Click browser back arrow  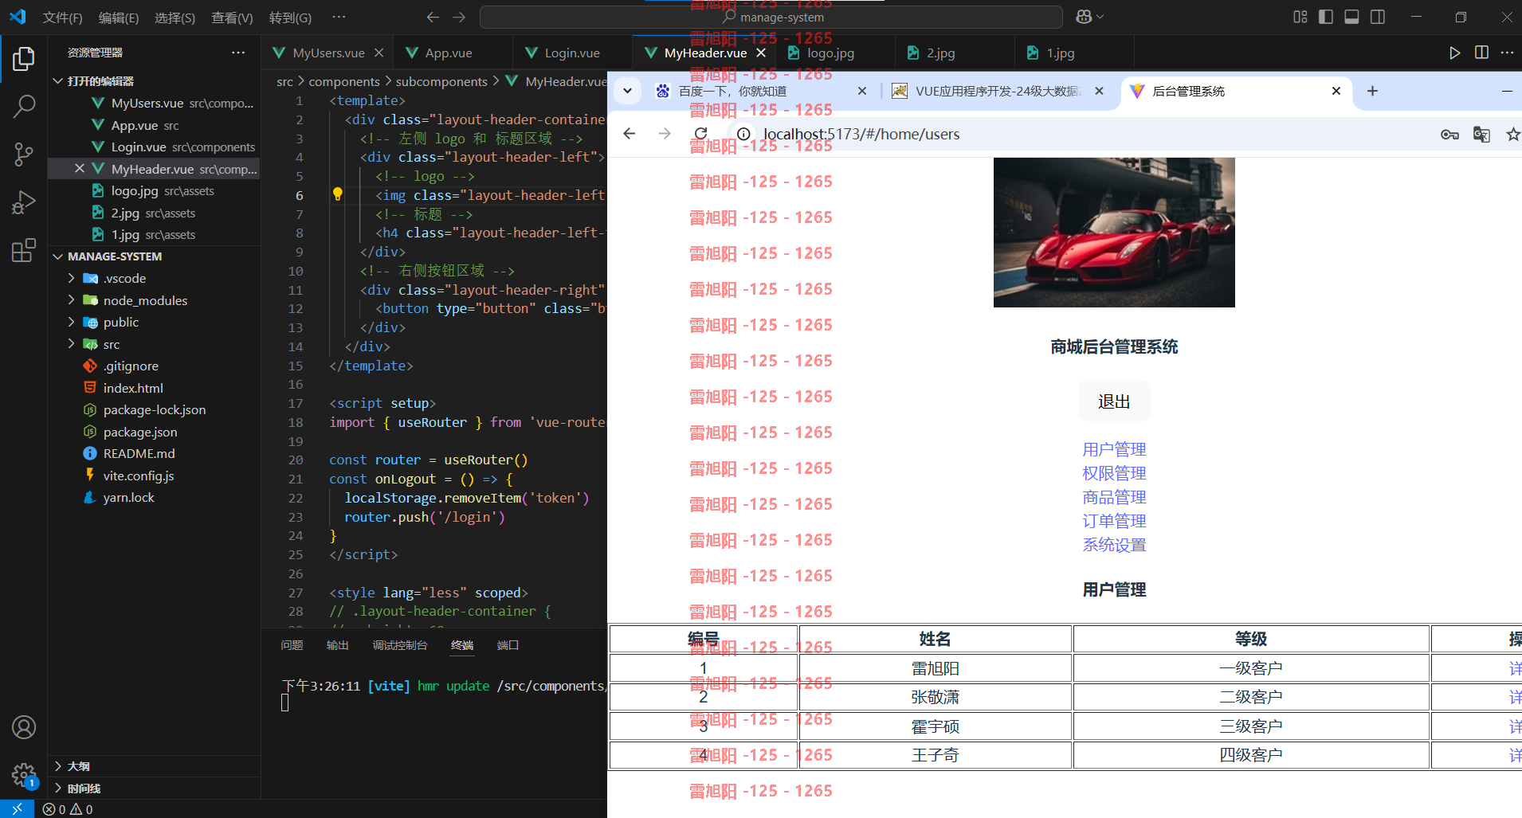click(x=630, y=134)
